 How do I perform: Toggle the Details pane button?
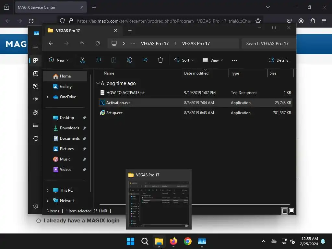coord(278,60)
